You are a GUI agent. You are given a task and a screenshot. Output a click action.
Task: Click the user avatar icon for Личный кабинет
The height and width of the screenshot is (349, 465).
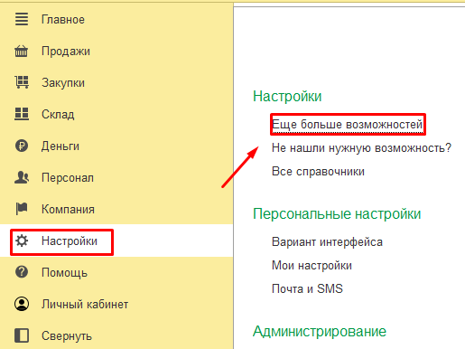pos(22,304)
